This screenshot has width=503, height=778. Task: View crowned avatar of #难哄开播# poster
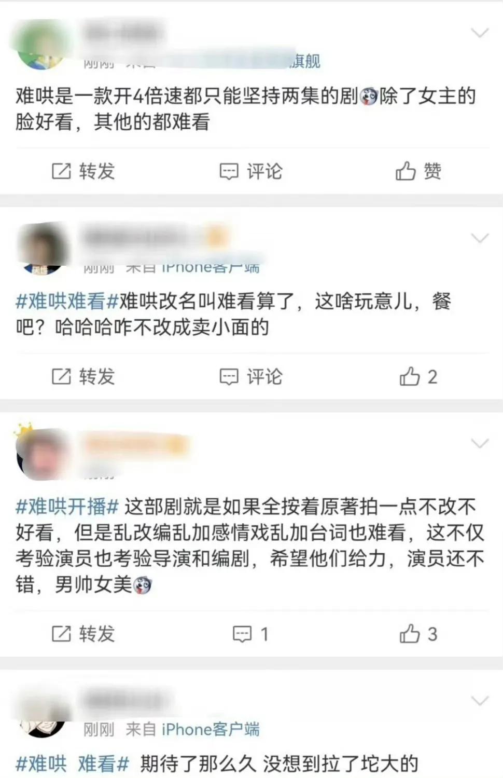tap(41, 453)
